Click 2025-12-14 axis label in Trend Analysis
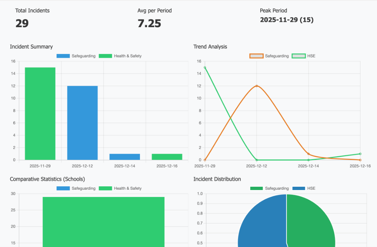 308,166
